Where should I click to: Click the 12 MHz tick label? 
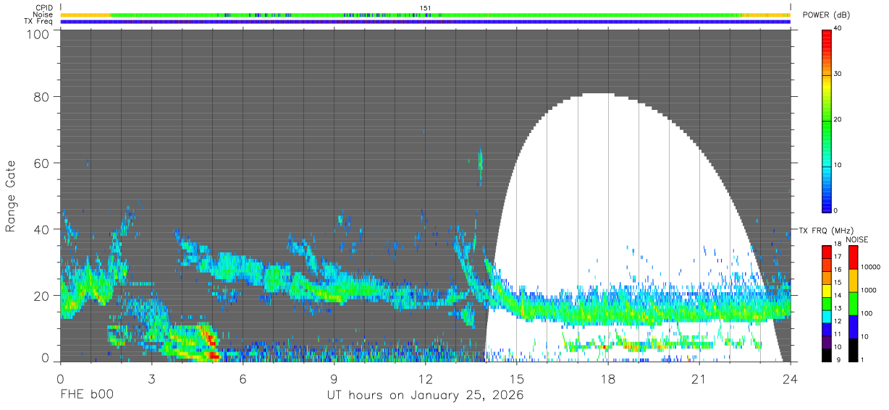[x=837, y=320]
